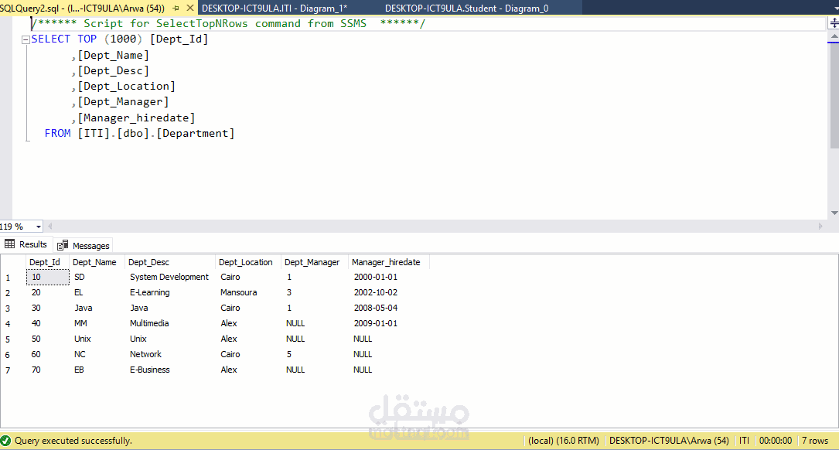Screen dimensions: 839x450
Task: Select the Dept_Id cell with value 10
Action: pos(48,277)
